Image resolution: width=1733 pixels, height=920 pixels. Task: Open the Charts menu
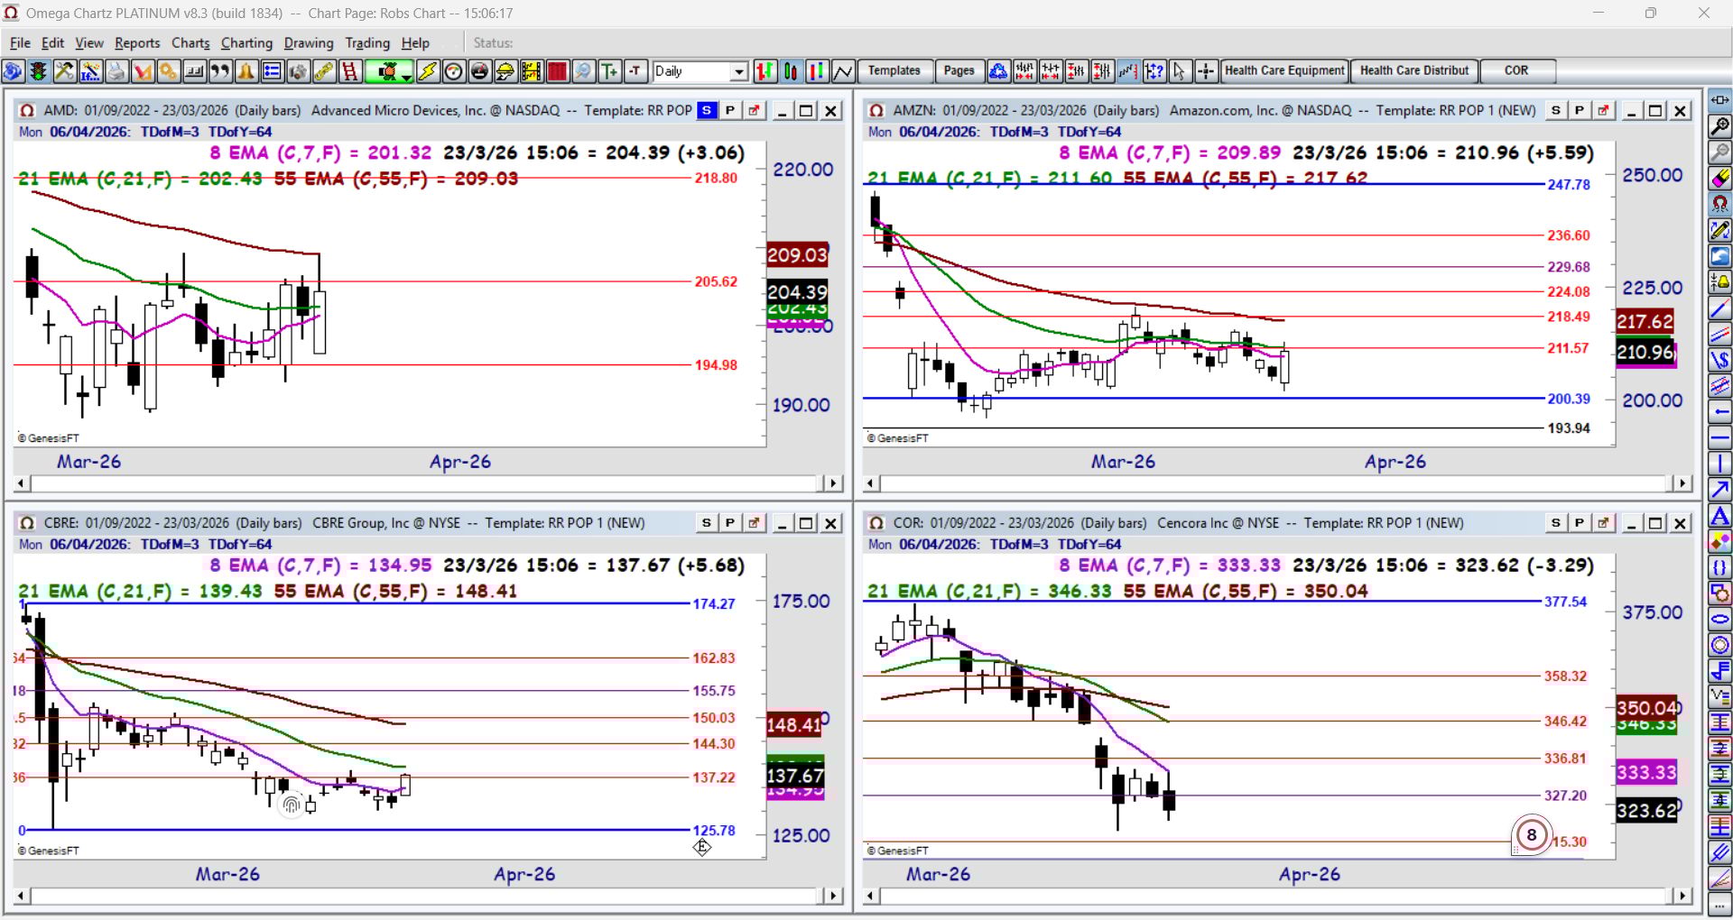[x=190, y=42]
